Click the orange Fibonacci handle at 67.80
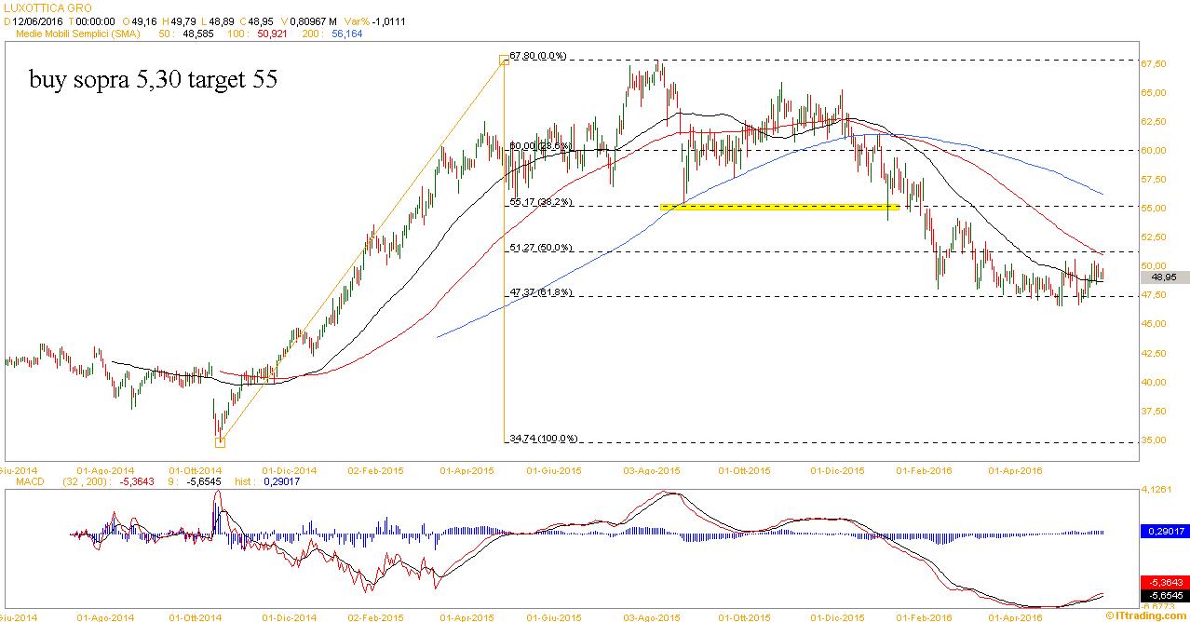 (505, 59)
